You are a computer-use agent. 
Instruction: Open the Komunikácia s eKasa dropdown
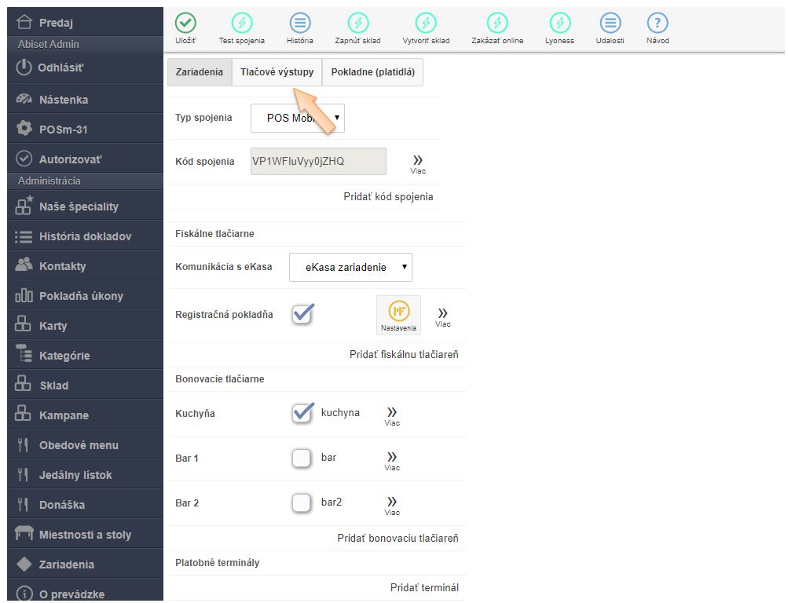coord(350,267)
